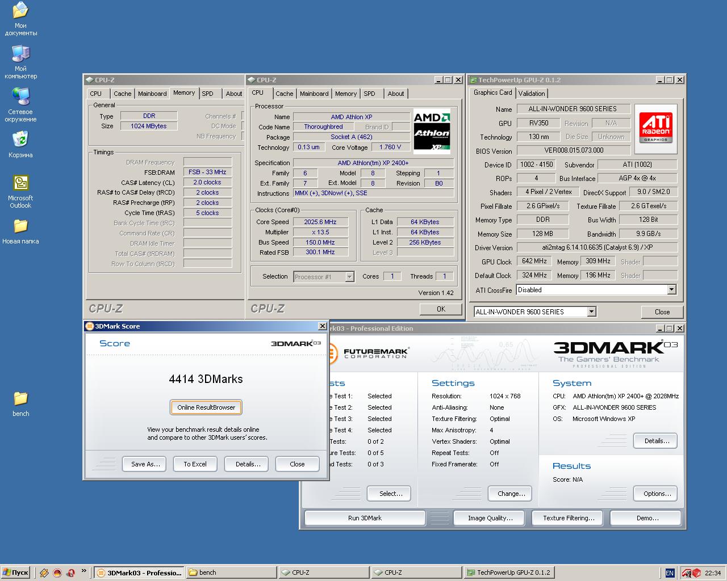Click the 4414 3DMarks score text
This screenshot has width=727, height=581.
click(x=206, y=379)
